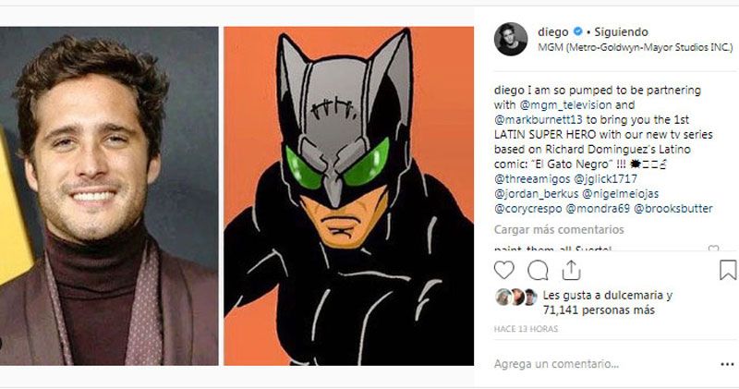The width and height of the screenshot is (739, 389).
Task: Click diego's profile avatar picture
Action: point(510,39)
